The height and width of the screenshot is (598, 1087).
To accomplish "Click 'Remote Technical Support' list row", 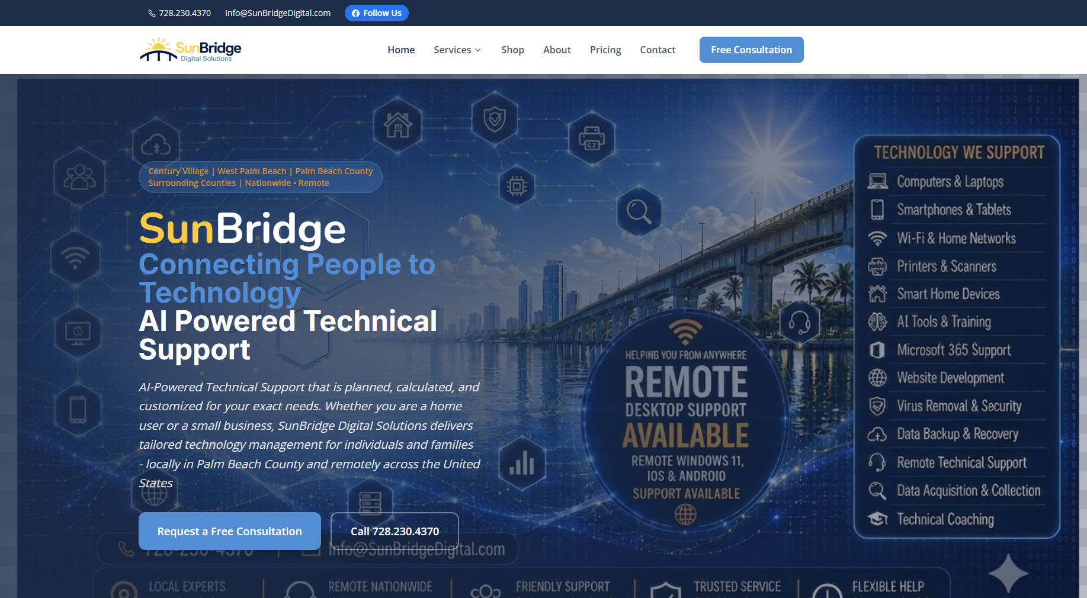I will tap(957, 462).
